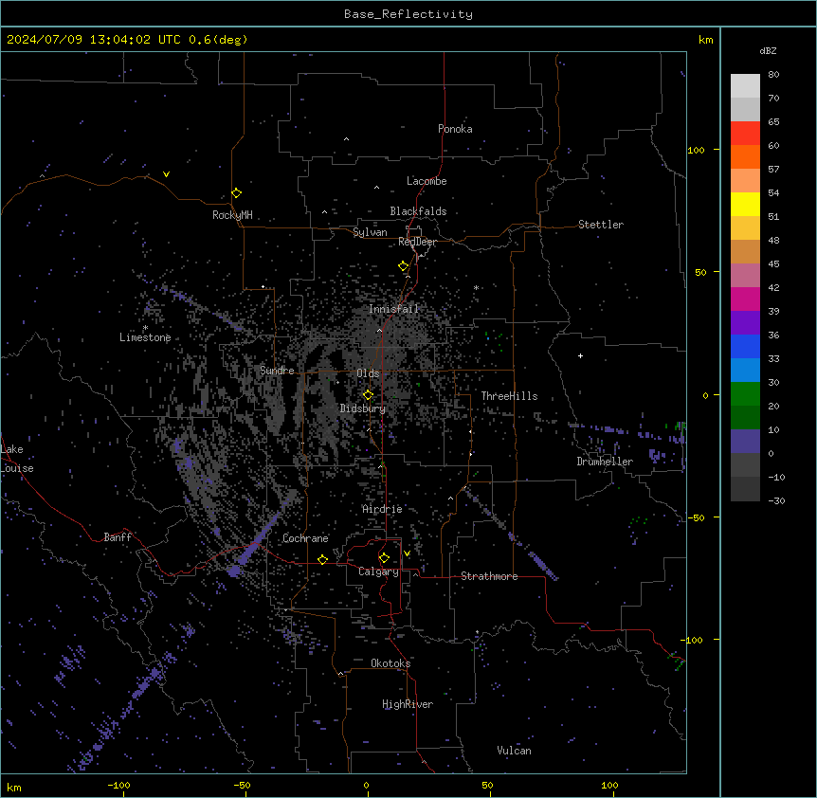Select the Lacombe label

(x=427, y=181)
